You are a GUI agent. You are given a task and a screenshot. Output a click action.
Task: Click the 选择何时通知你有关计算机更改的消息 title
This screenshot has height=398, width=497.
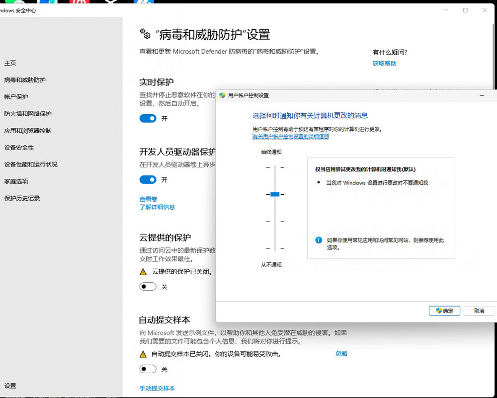pyautogui.click(x=310, y=115)
